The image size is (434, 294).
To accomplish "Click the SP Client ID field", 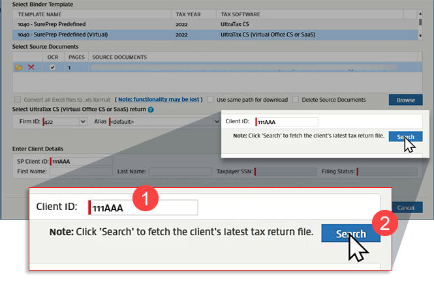I will coord(82,162).
